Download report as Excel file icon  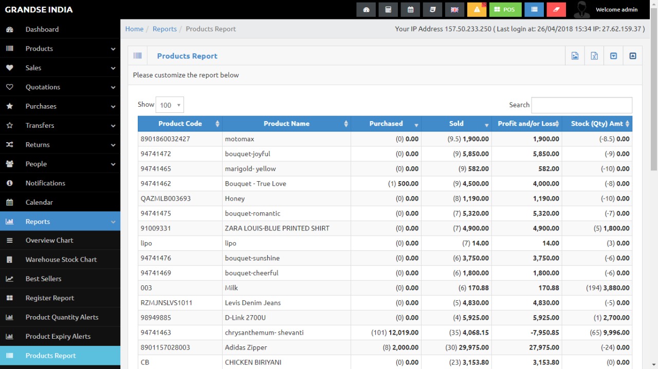594,56
